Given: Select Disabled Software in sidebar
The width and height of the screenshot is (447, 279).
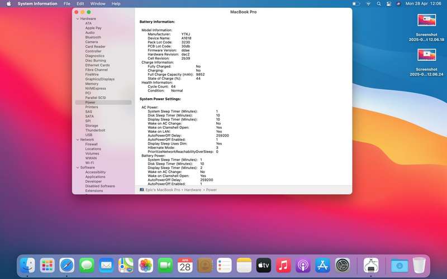Looking at the screenshot, I should [x=100, y=186].
